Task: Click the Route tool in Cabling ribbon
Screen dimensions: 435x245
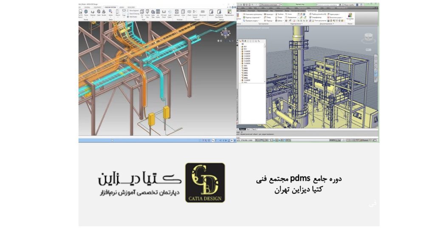Action: tap(86, 13)
